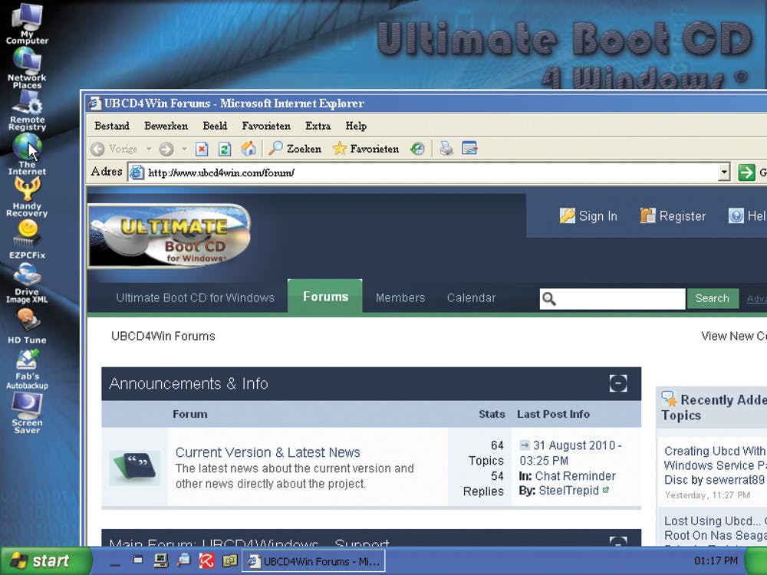
Task: Open back button history dropdown arrow
Action: click(149, 149)
